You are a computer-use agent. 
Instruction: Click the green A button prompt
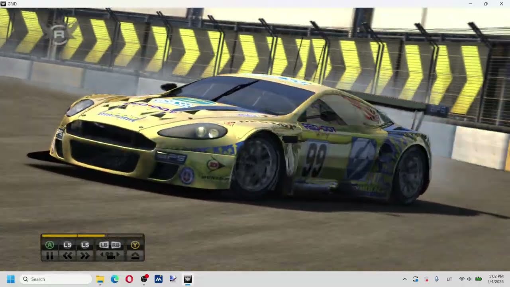50,245
